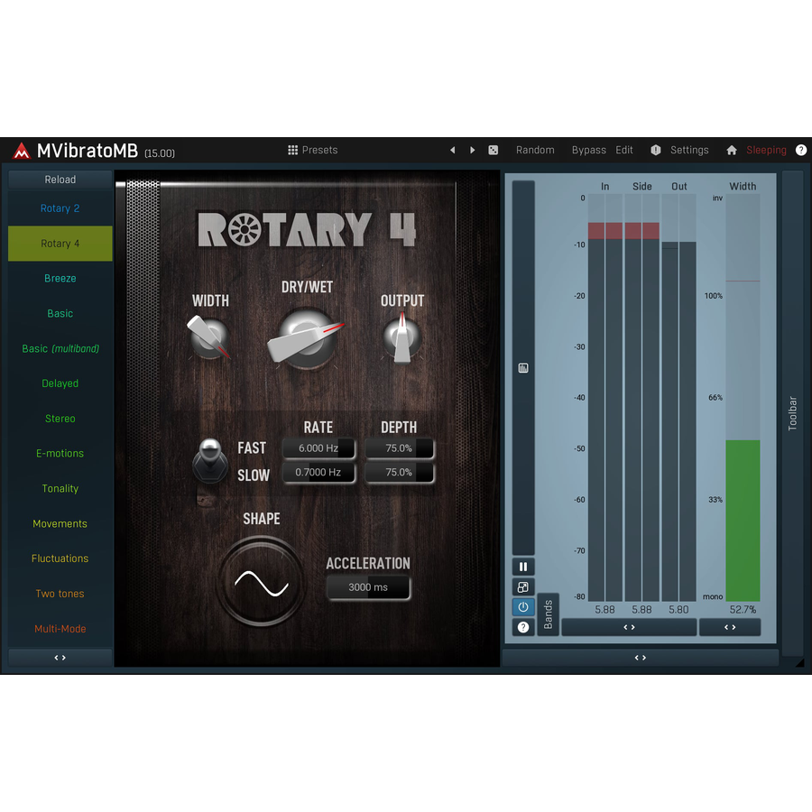This screenshot has height=812, width=812.
Task: Select the Fluctuations preset
Action: (x=60, y=558)
